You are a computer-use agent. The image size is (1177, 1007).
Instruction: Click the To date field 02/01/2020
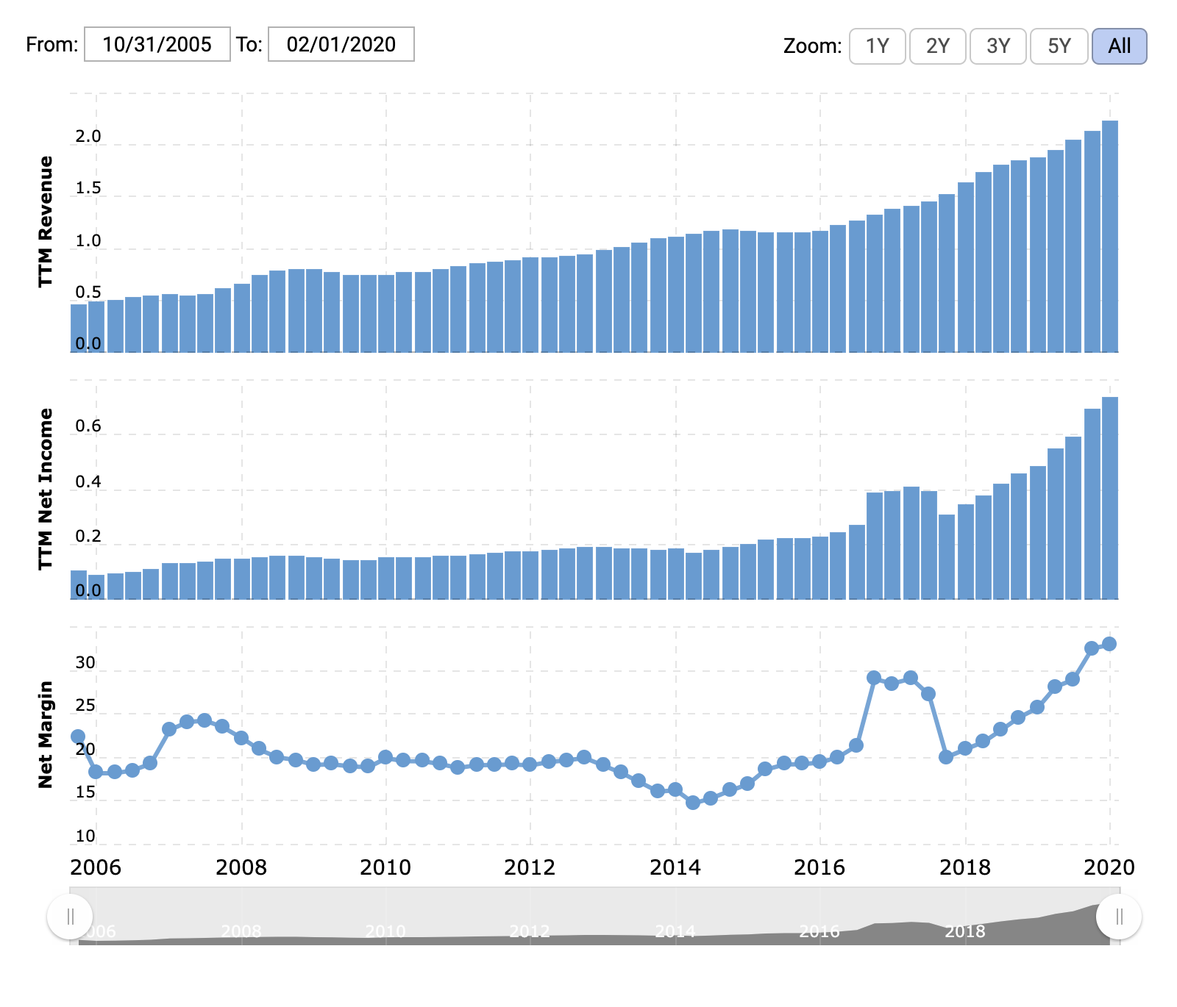(x=341, y=44)
